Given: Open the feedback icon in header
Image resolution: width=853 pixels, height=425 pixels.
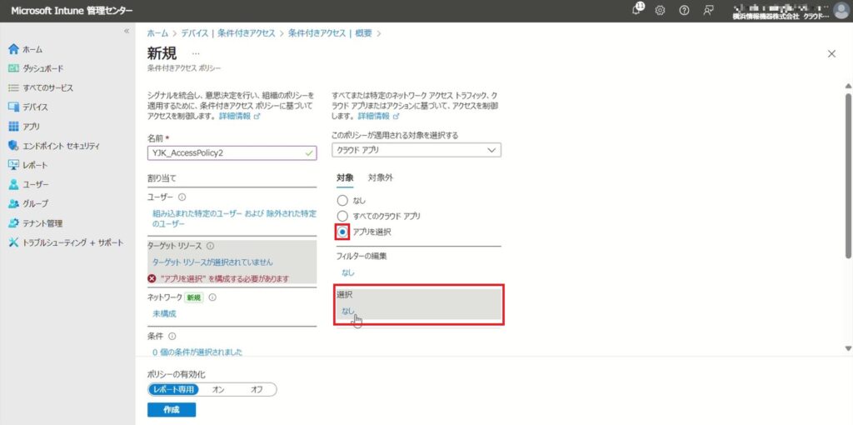Looking at the screenshot, I should tap(708, 10).
